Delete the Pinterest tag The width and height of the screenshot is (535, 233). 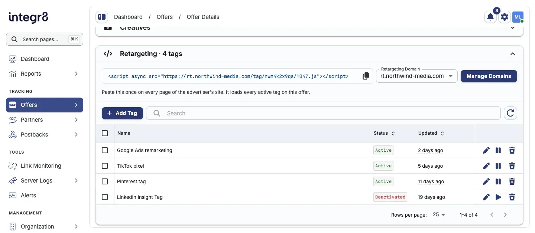tap(512, 181)
